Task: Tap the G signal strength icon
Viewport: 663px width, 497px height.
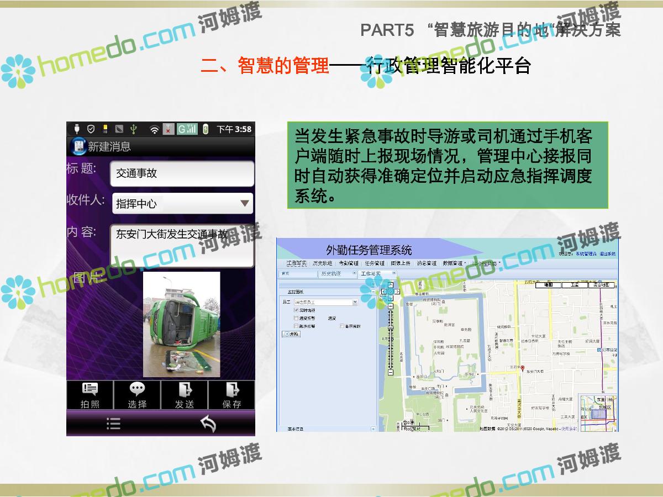Action: coord(187,129)
